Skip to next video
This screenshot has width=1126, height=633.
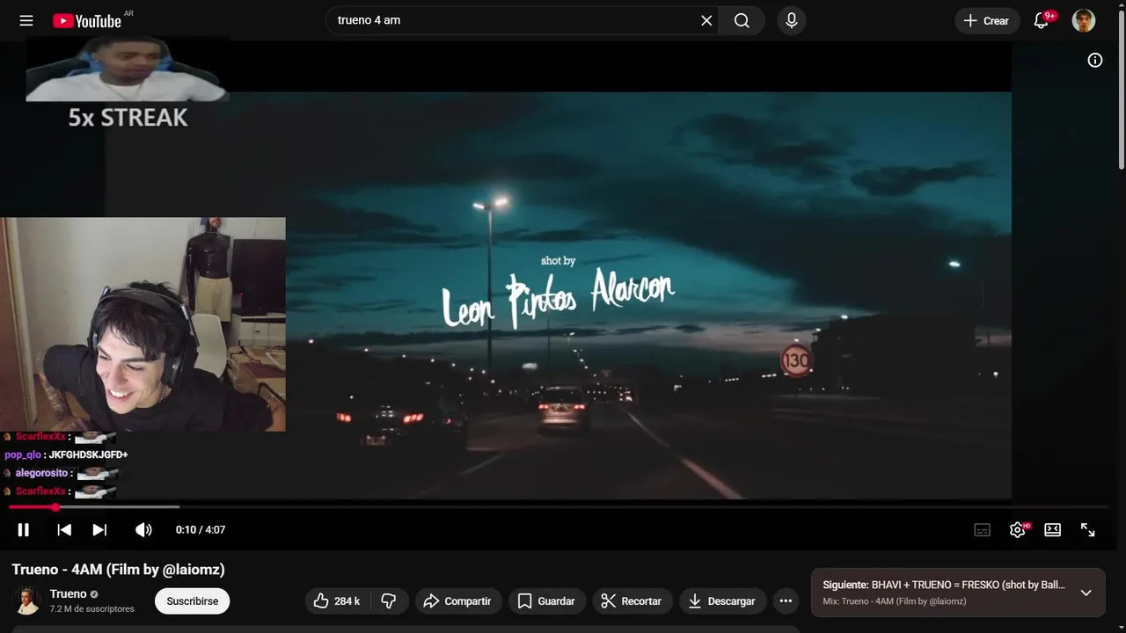coord(99,529)
